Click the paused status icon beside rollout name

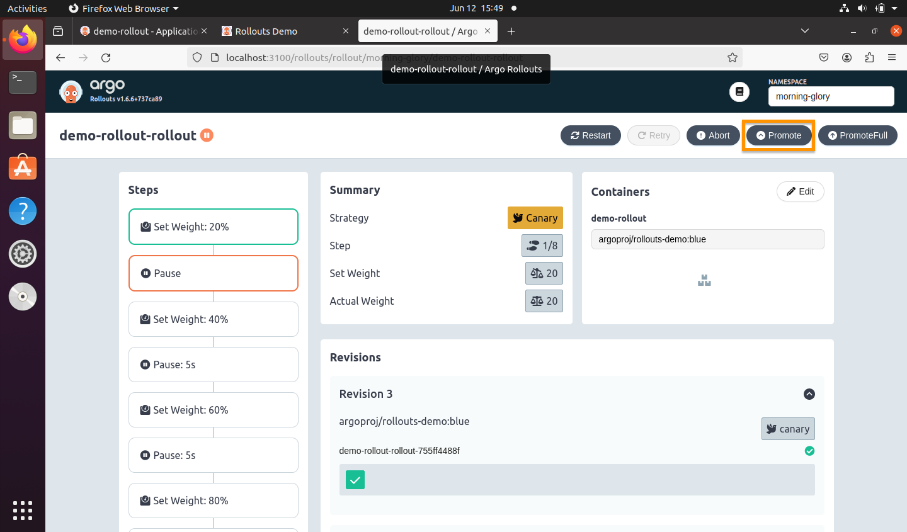click(x=207, y=135)
